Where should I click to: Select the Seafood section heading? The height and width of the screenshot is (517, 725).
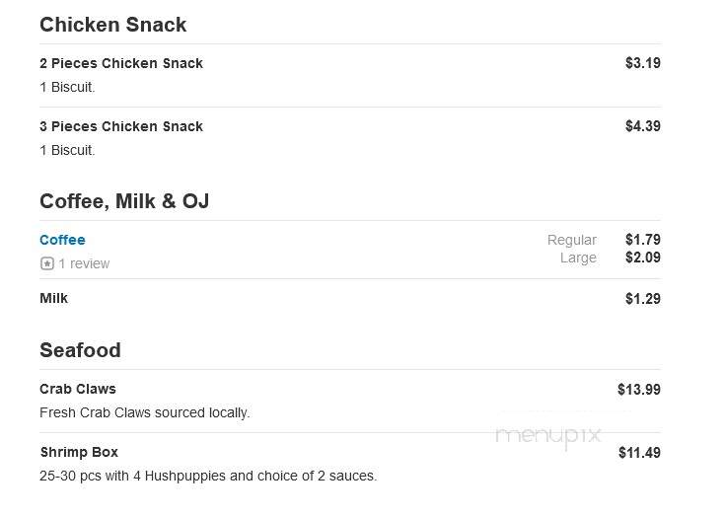pos(80,350)
